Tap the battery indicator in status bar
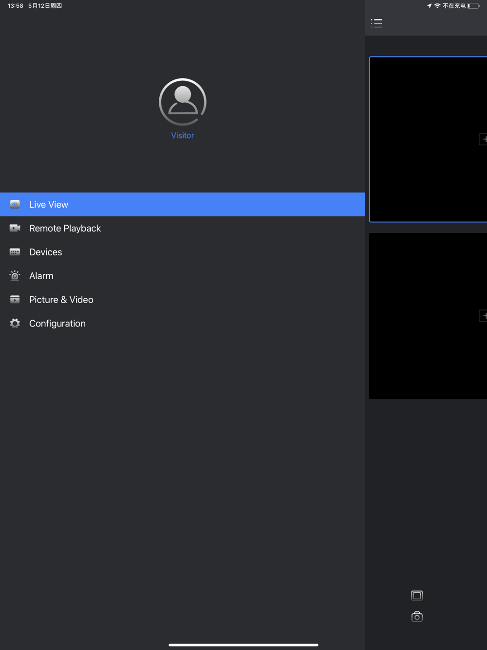Image resolution: width=487 pixels, height=650 pixels. point(473,6)
